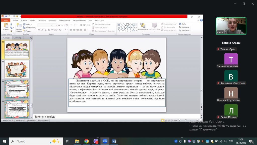
Task: Select slide 31 thumbnail
Action: pos(17,69)
